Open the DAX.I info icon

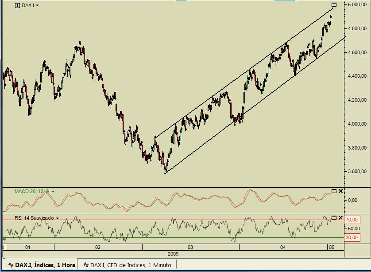pos(17,5)
